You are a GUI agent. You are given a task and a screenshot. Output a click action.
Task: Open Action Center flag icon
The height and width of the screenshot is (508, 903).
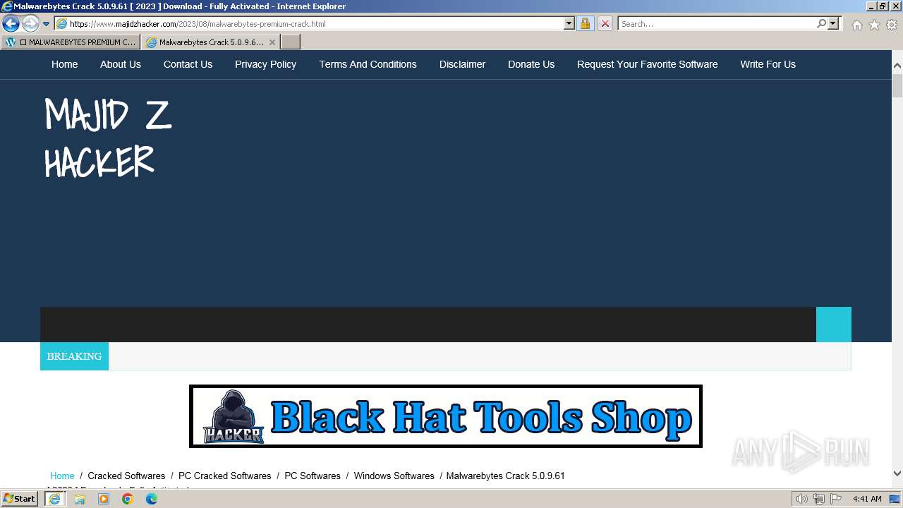[x=836, y=499]
